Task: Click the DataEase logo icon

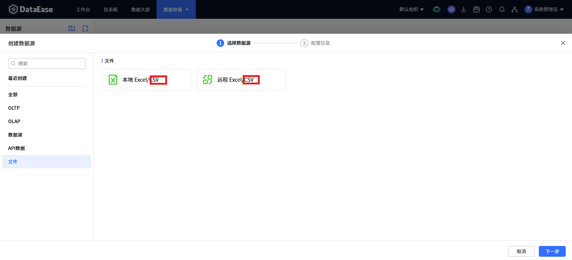Action: [x=13, y=9]
